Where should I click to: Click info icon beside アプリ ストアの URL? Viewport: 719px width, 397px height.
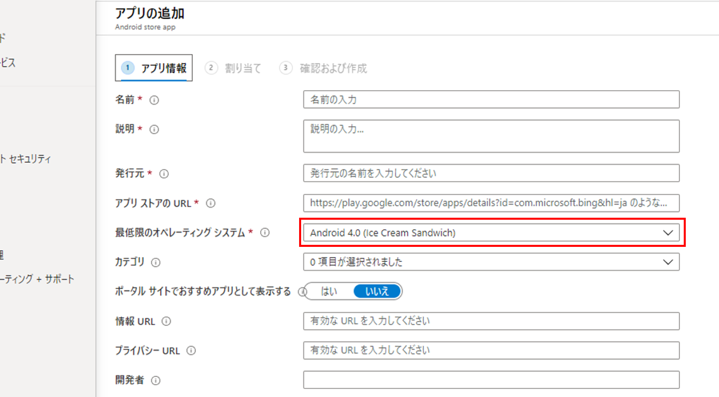[211, 203]
